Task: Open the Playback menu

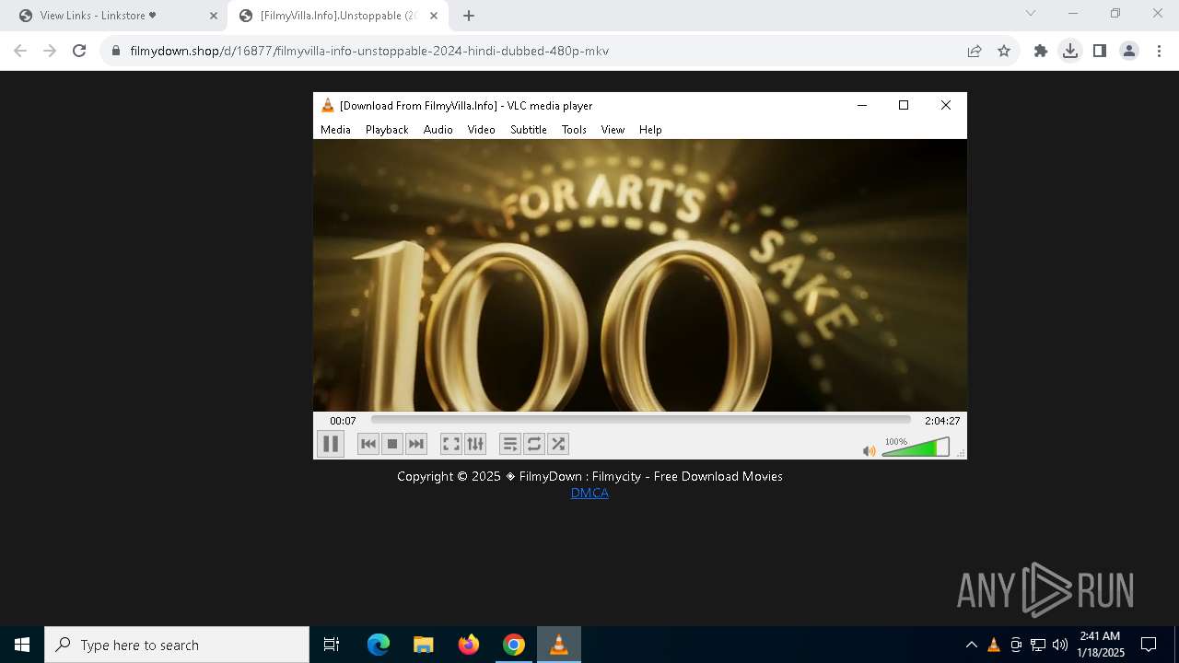Action: tap(387, 130)
